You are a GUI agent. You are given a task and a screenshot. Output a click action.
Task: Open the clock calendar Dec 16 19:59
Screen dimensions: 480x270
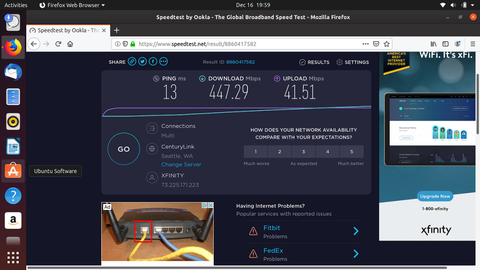click(253, 5)
